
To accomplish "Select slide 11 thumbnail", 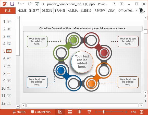I will coord(9,96).
